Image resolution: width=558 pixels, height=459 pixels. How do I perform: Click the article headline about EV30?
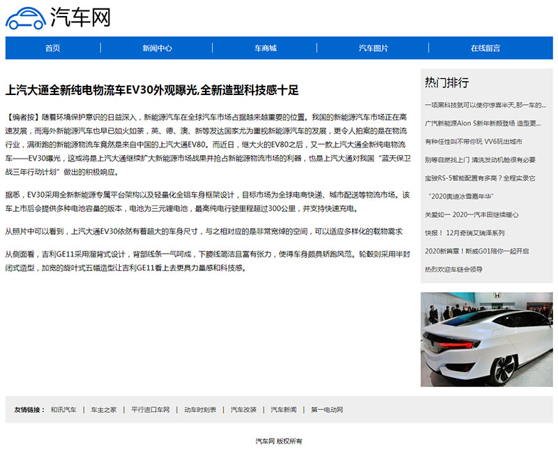(x=152, y=90)
